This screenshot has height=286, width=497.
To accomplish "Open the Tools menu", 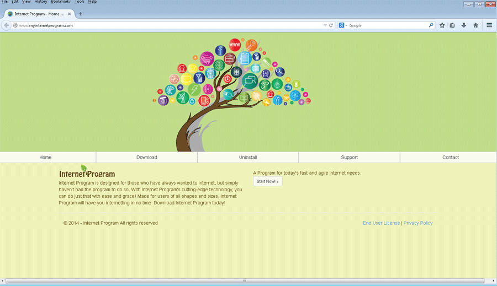I will pyautogui.click(x=80, y=2).
